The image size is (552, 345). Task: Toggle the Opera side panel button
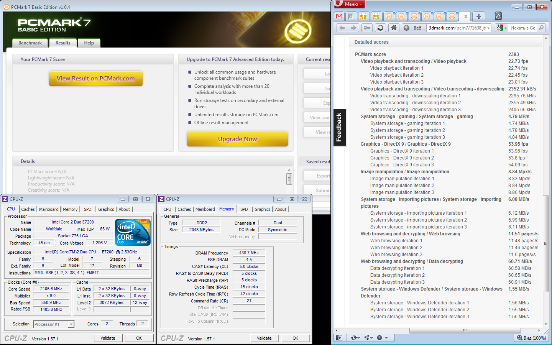tap(339, 338)
